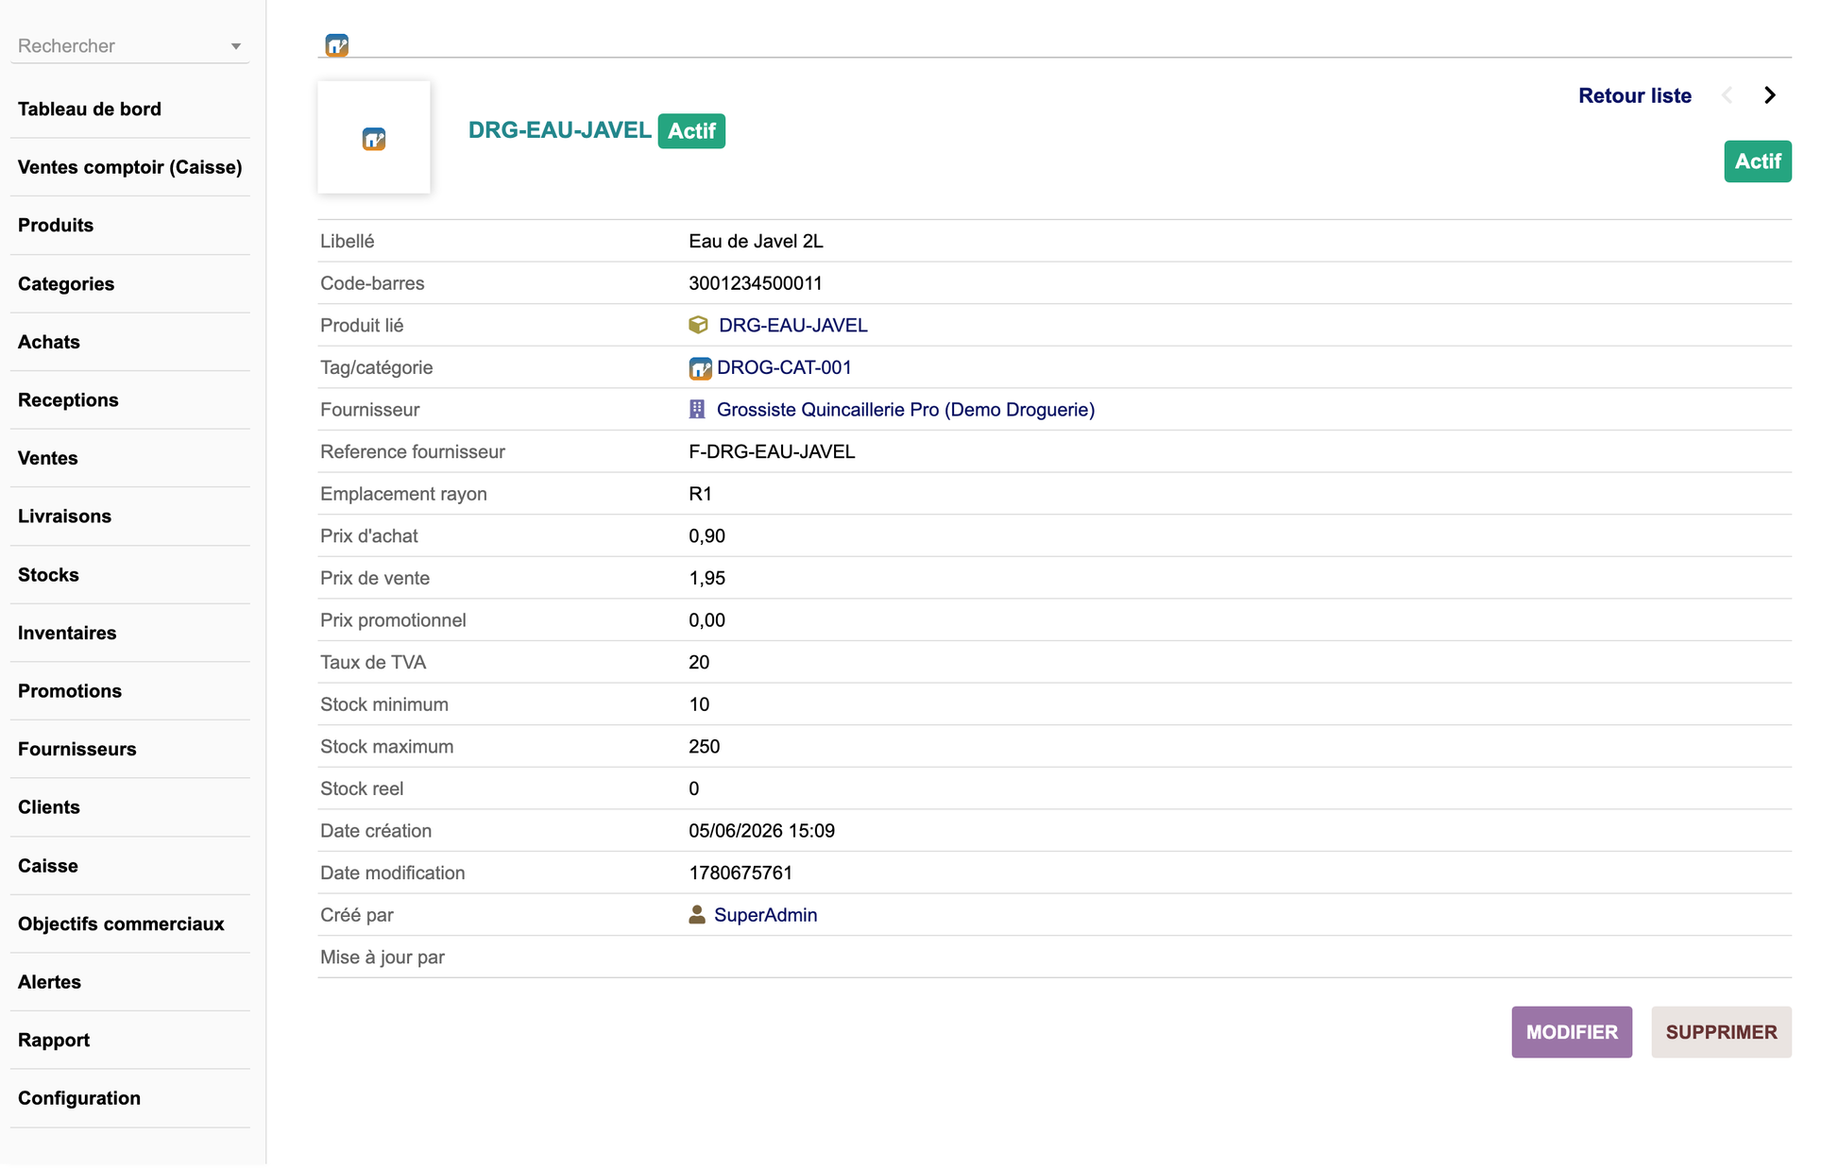Screen dimensions: 1838x1169
Task: Click the category icon next to DROG-CAT-001
Action: (x=700, y=368)
